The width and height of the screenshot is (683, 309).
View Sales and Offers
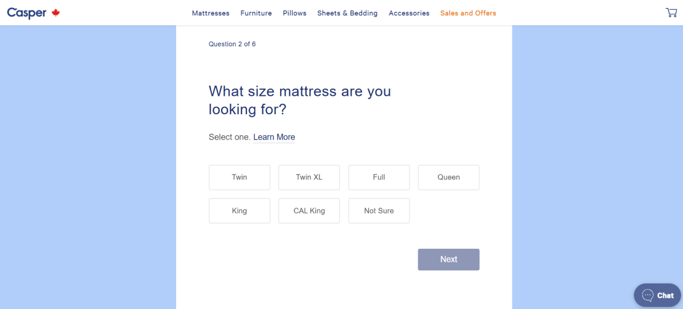pyautogui.click(x=468, y=13)
